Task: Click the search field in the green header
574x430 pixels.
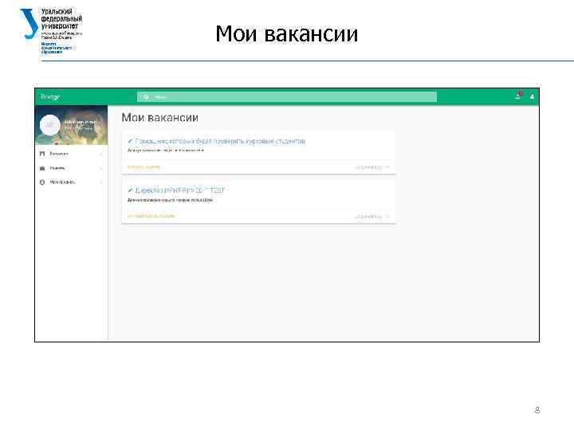Action: point(287,97)
